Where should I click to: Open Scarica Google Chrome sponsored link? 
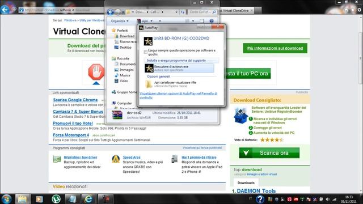pos(75,100)
